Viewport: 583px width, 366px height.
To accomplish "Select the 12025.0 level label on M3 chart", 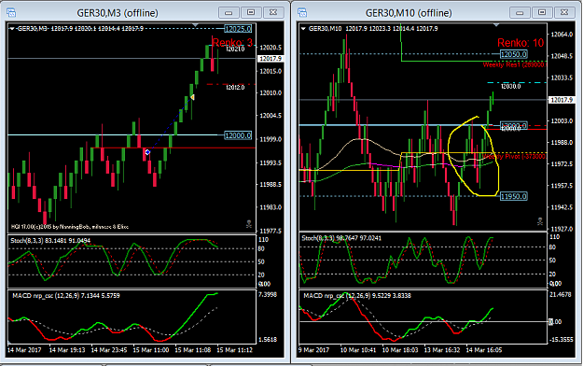I will (x=238, y=29).
